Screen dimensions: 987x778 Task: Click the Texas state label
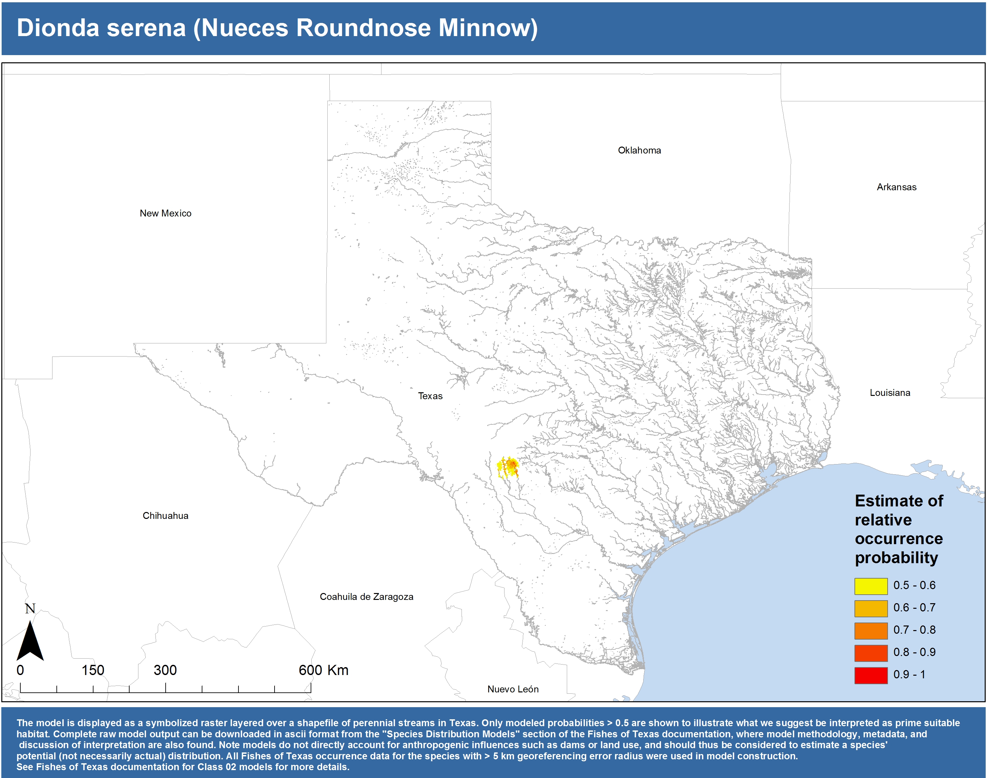pos(430,396)
